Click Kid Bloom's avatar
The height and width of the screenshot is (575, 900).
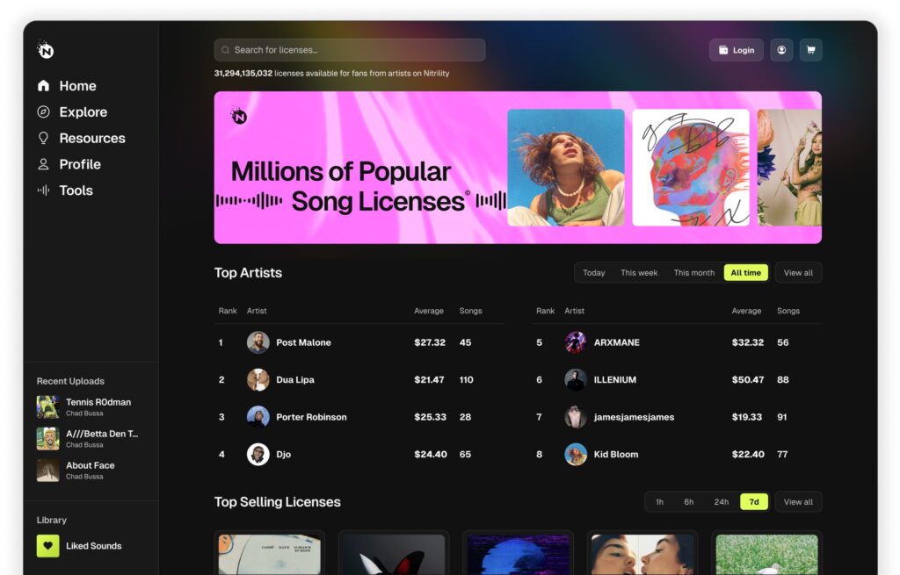tap(575, 454)
